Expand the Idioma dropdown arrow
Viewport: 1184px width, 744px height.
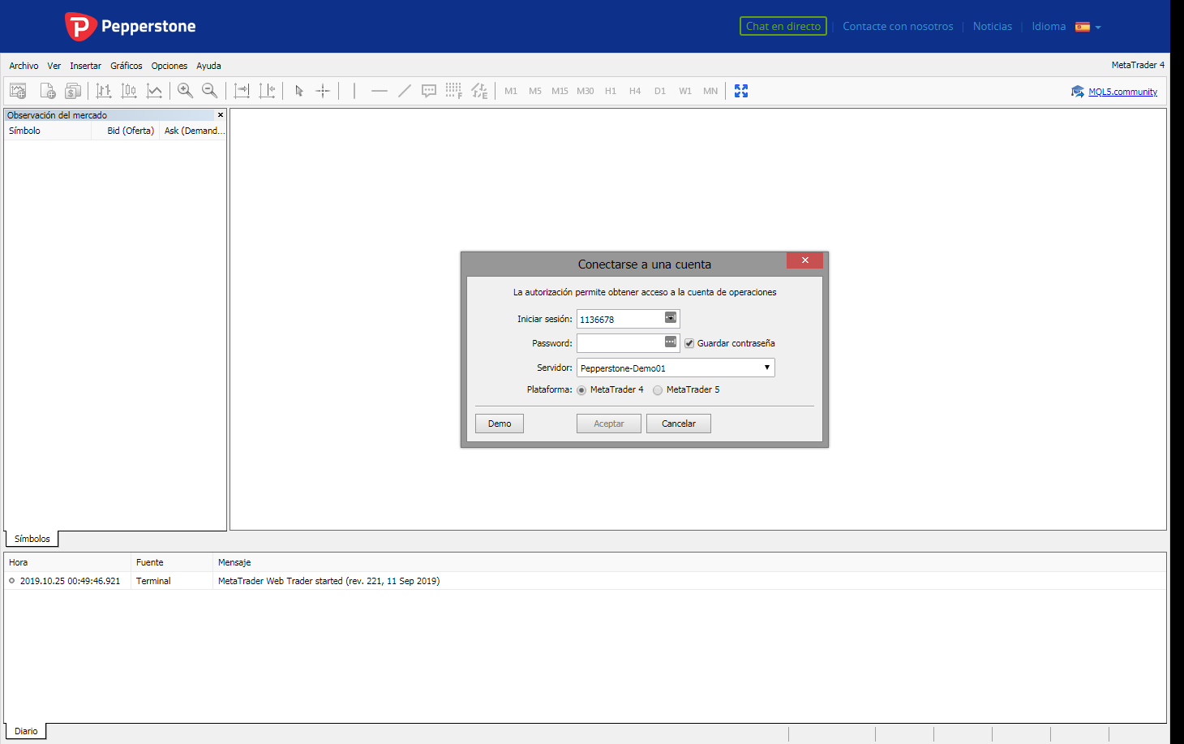click(1098, 28)
